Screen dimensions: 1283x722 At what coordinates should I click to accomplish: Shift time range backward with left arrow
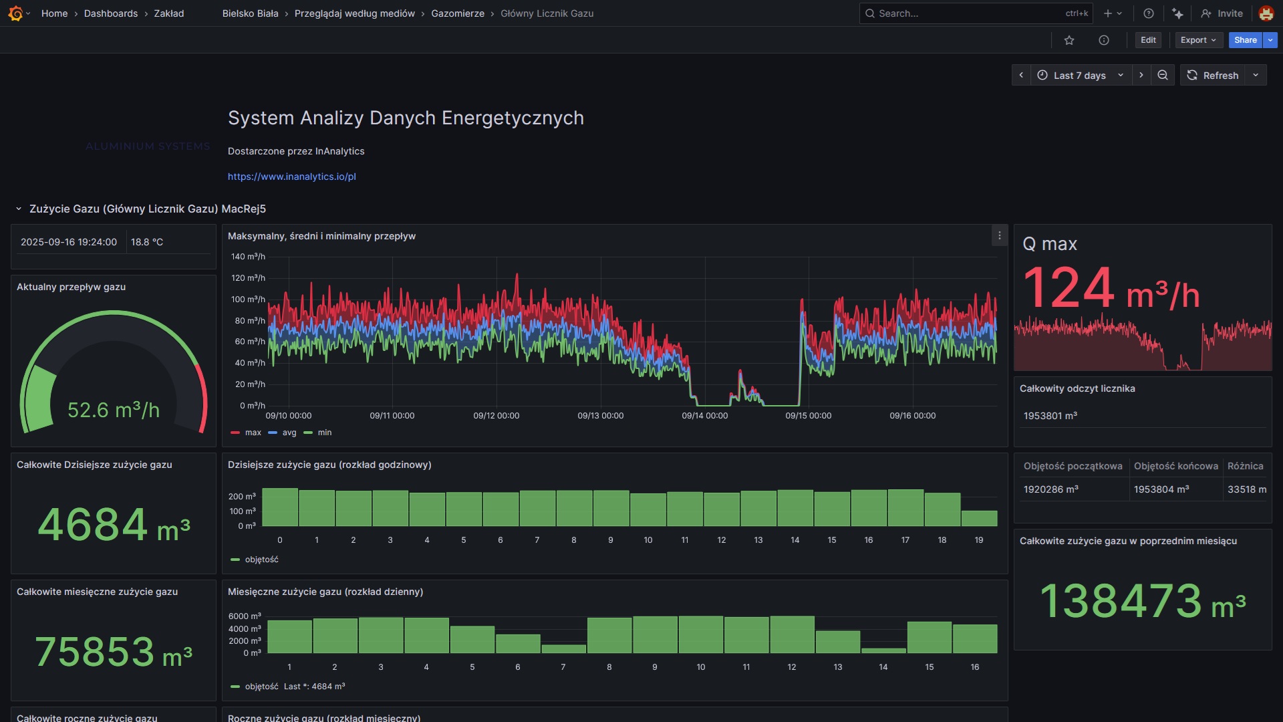(x=1021, y=76)
